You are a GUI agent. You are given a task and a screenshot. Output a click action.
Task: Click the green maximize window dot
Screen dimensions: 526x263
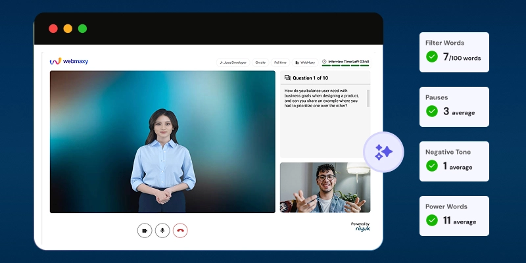click(83, 28)
